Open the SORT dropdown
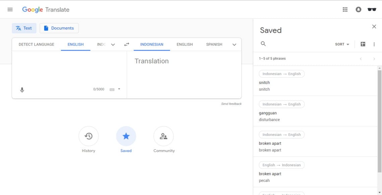 (x=341, y=44)
